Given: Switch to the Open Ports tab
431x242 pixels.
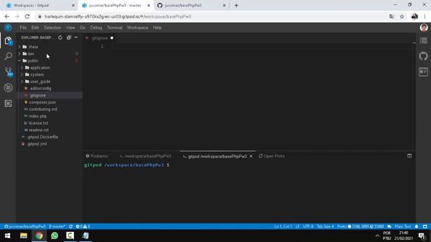Looking at the screenshot, I should tap(271, 156).
